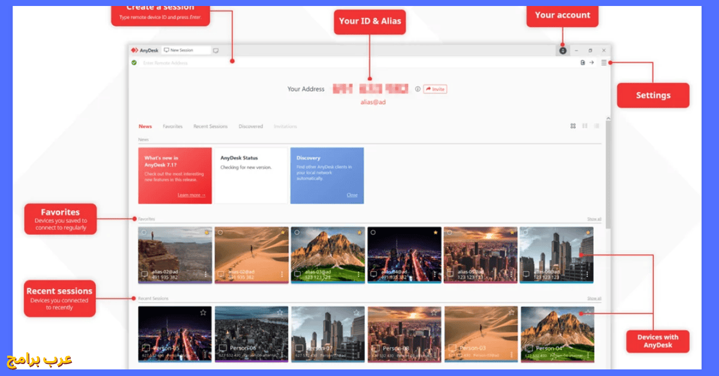Click the alias@ad alias text

(373, 102)
